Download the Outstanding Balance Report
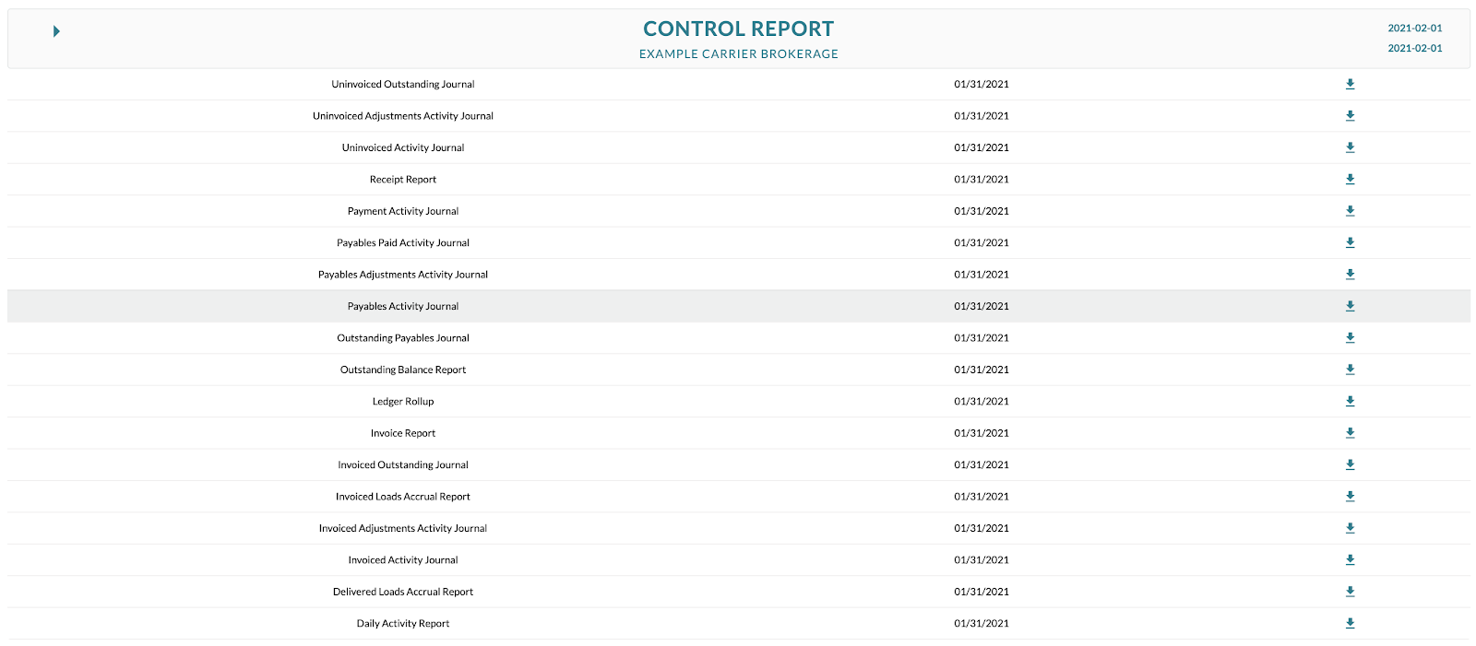The width and height of the screenshot is (1476, 646). click(1350, 369)
